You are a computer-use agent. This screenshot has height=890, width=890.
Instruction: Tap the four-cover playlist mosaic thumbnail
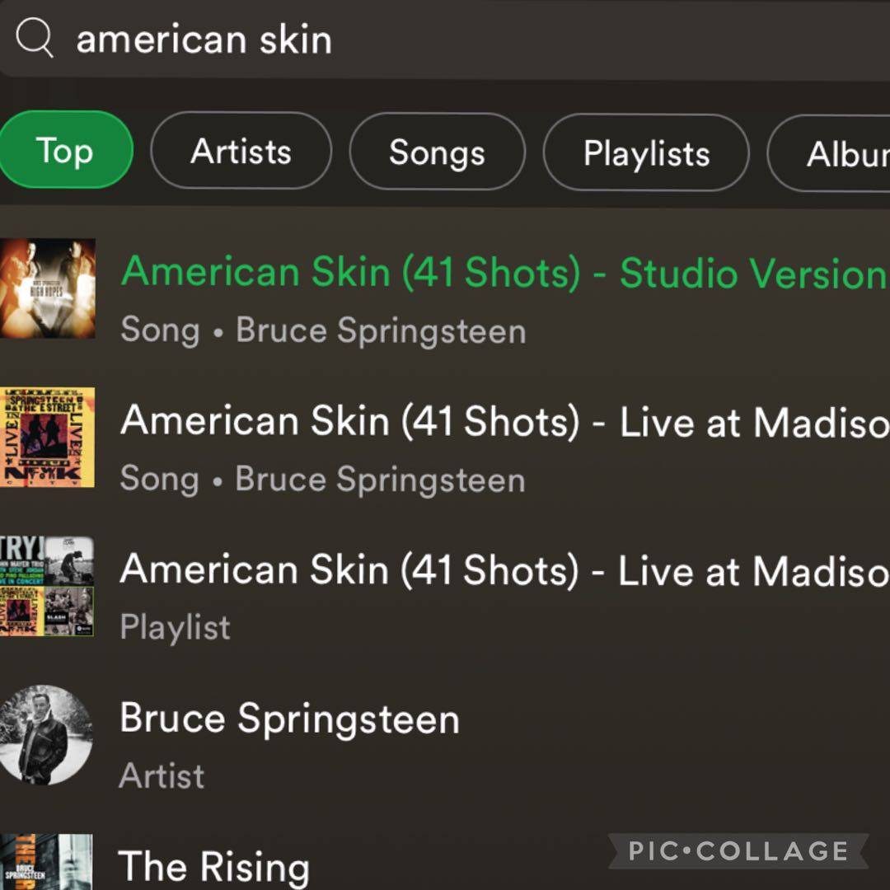coord(47,586)
